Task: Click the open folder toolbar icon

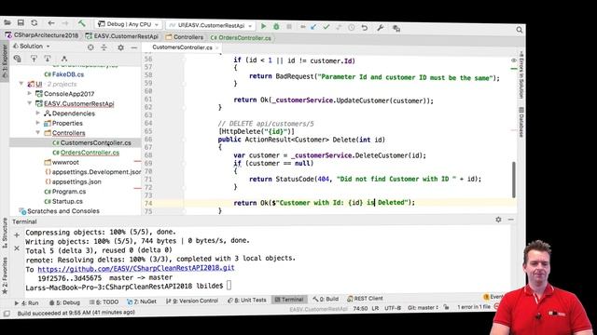Action: click(x=7, y=22)
